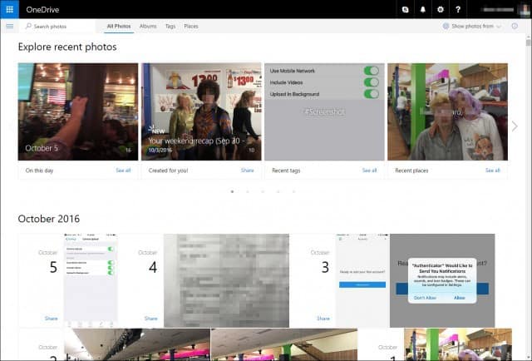
Task: Click See all for Recent places
Action: (493, 171)
